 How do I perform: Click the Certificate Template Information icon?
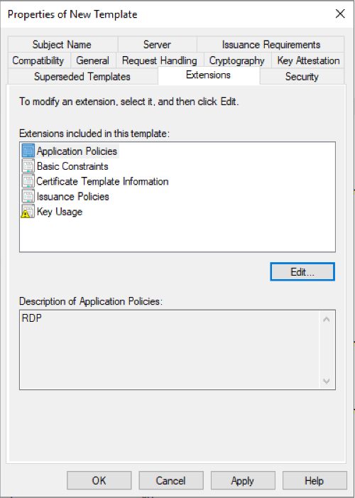tap(28, 181)
